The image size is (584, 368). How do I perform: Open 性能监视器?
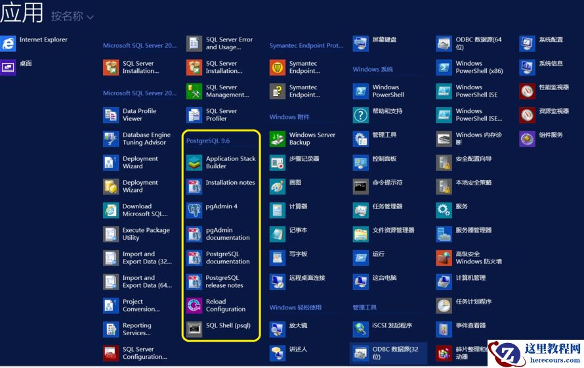[545, 91]
